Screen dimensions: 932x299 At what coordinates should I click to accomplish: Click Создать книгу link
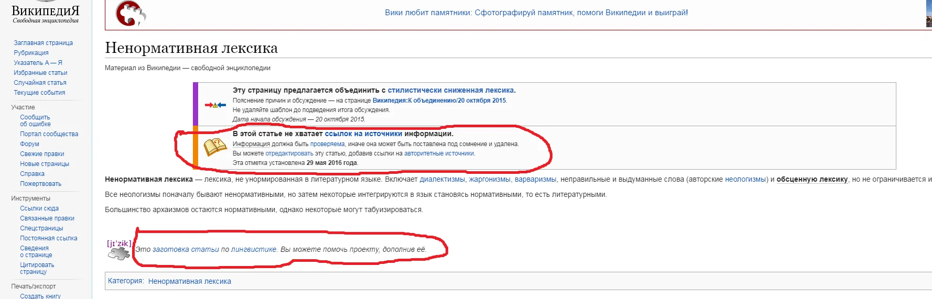tap(40, 296)
